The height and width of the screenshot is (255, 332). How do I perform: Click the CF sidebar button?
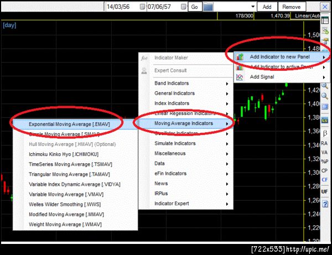(324, 180)
